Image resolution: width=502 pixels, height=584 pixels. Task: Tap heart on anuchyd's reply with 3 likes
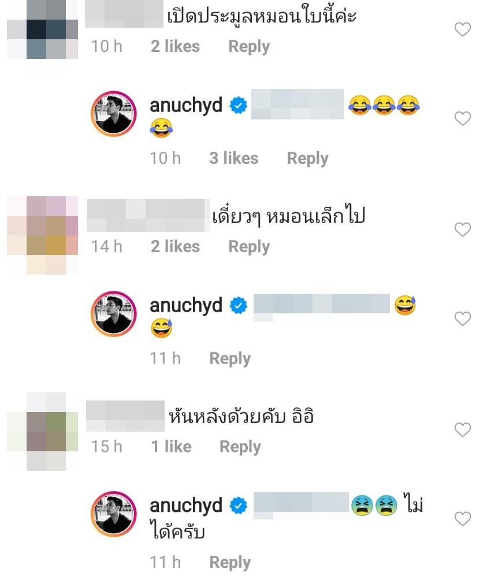pos(463,118)
